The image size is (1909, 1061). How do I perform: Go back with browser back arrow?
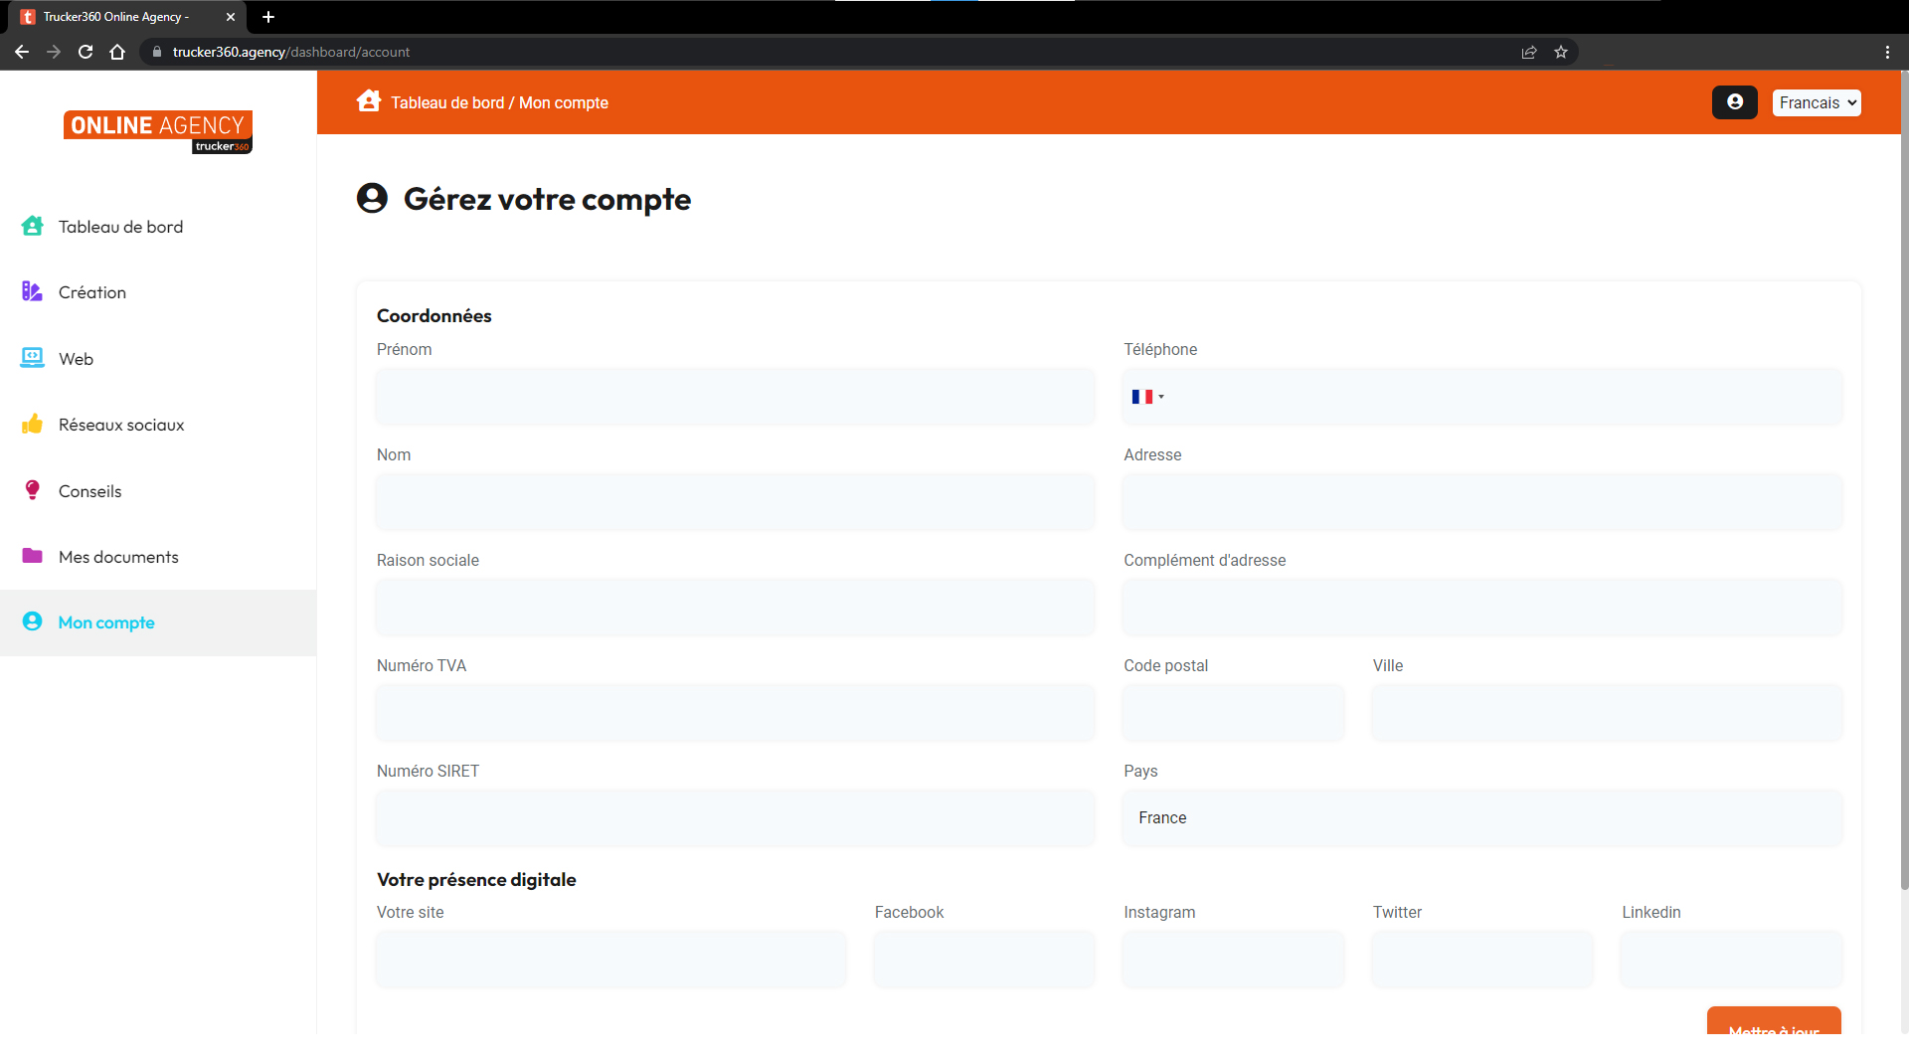tap(22, 52)
